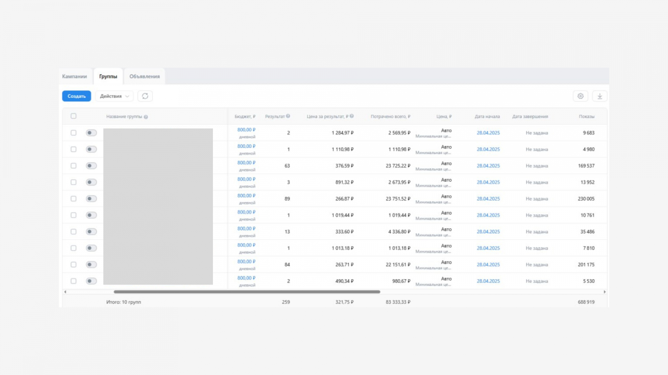Screen dimensions: 668x375
Task: Click start date 28.04.2025 in 4 980 показы row
Action: pyautogui.click(x=488, y=149)
